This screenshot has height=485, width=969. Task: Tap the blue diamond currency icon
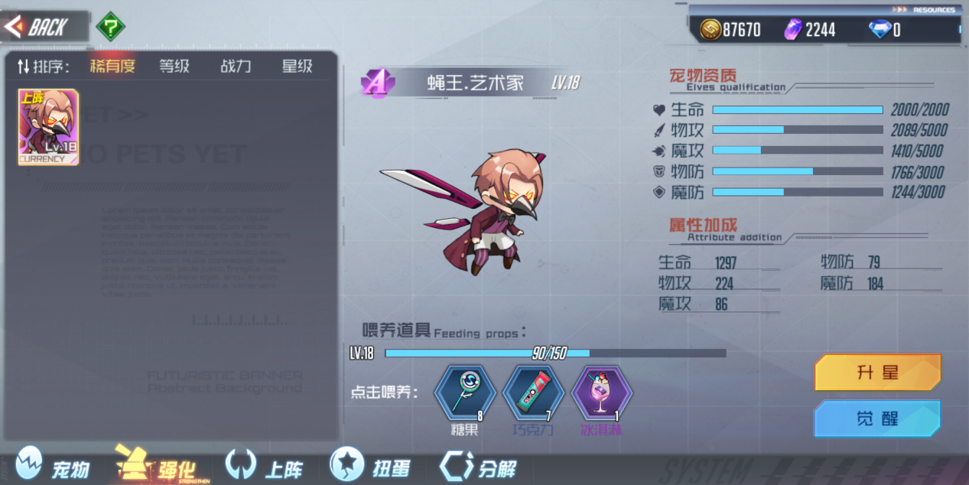pyautogui.click(x=880, y=30)
